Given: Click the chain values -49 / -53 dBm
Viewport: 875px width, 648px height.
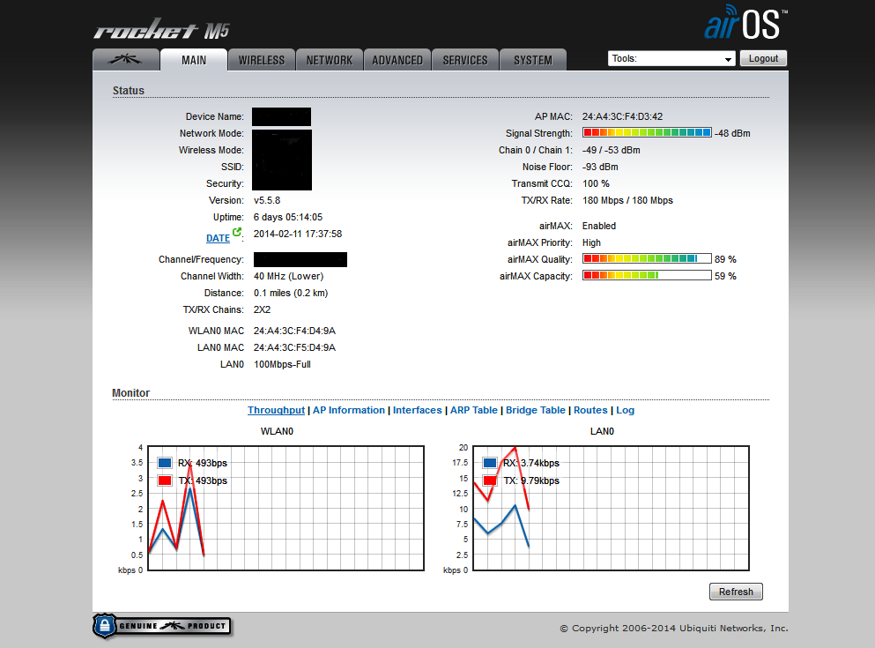Looking at the screenshot, I should [611, 150].
